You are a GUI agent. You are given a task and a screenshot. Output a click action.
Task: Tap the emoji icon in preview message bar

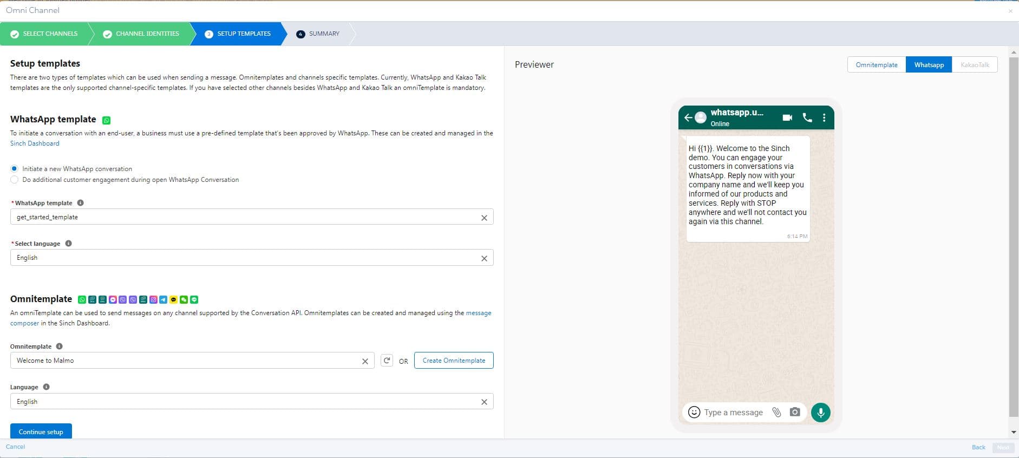[694, 412]
